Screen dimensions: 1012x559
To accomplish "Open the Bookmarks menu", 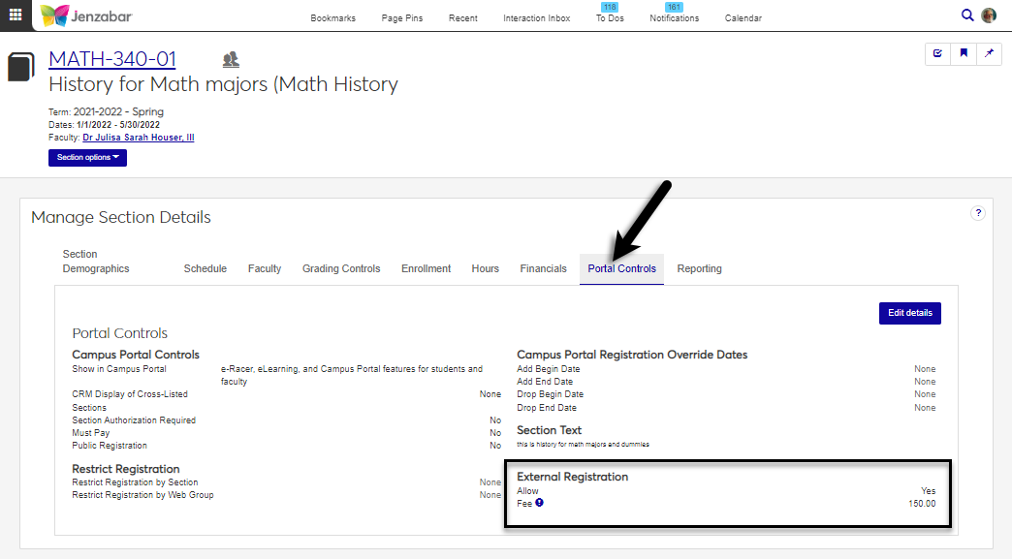I will tap(332, 18).
